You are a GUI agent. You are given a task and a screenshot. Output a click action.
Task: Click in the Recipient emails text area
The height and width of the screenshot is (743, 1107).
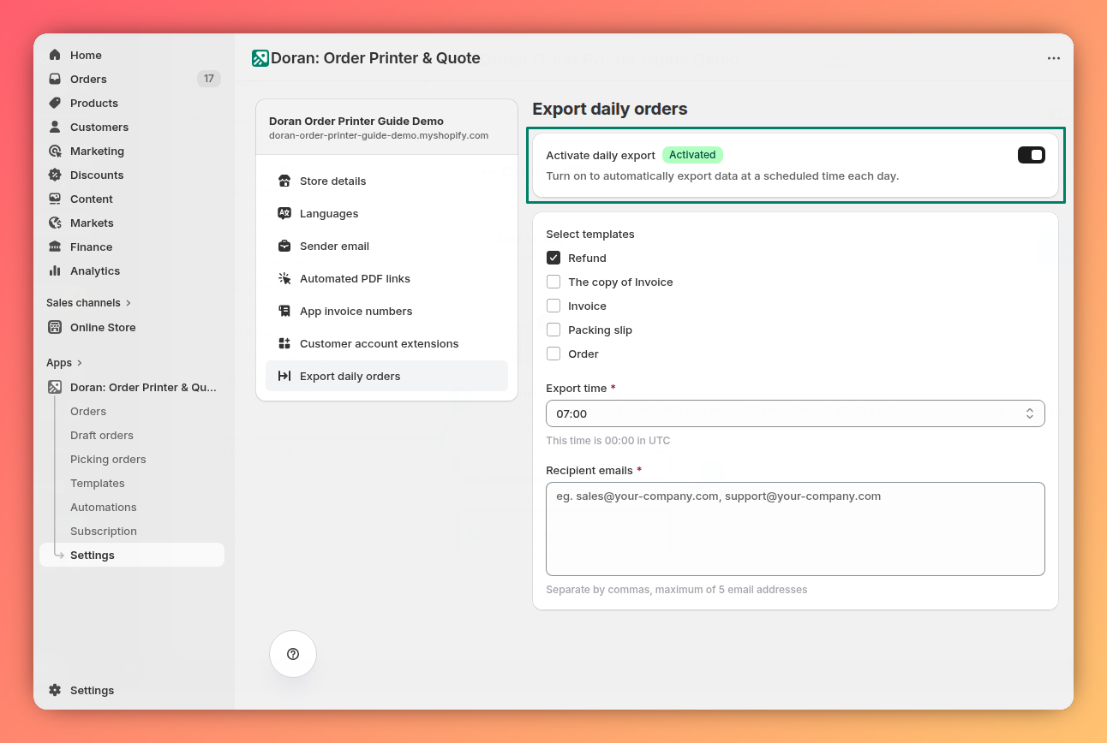tap(795, 529)
